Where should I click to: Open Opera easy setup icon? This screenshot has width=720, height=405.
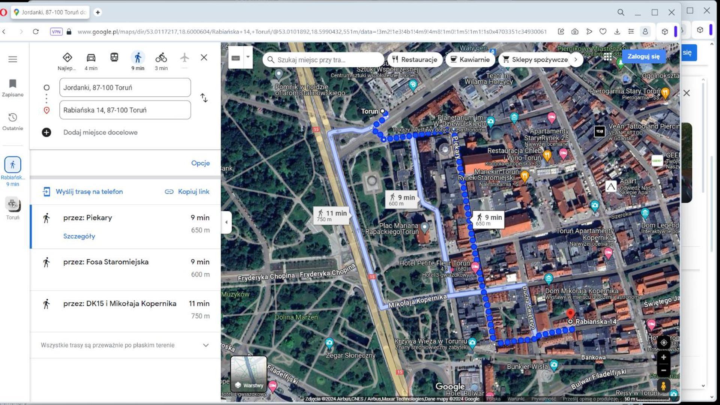[x=631, y=31]
